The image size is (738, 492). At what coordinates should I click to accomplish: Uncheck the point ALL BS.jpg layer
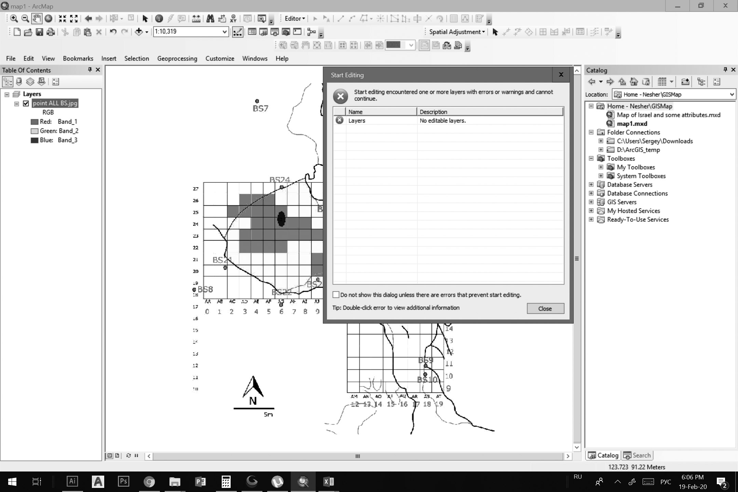(26, 103)
